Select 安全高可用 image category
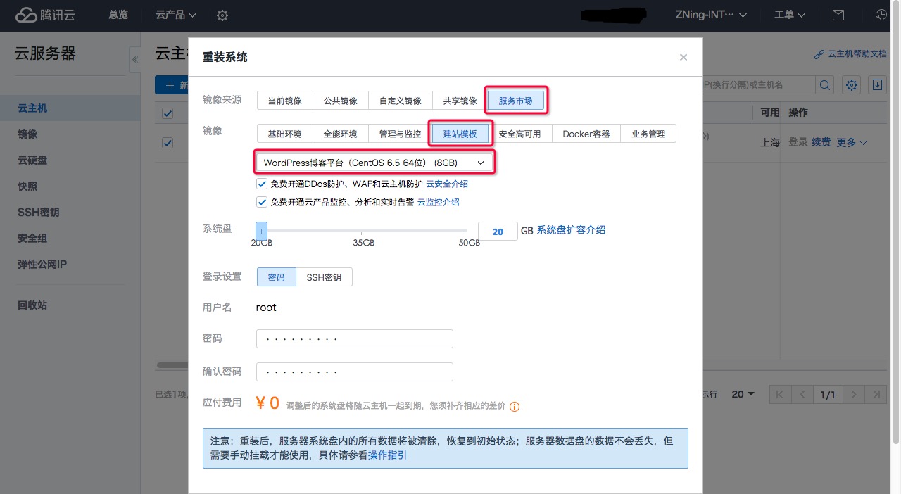This screenshot has height=494, width=901. 520,134
